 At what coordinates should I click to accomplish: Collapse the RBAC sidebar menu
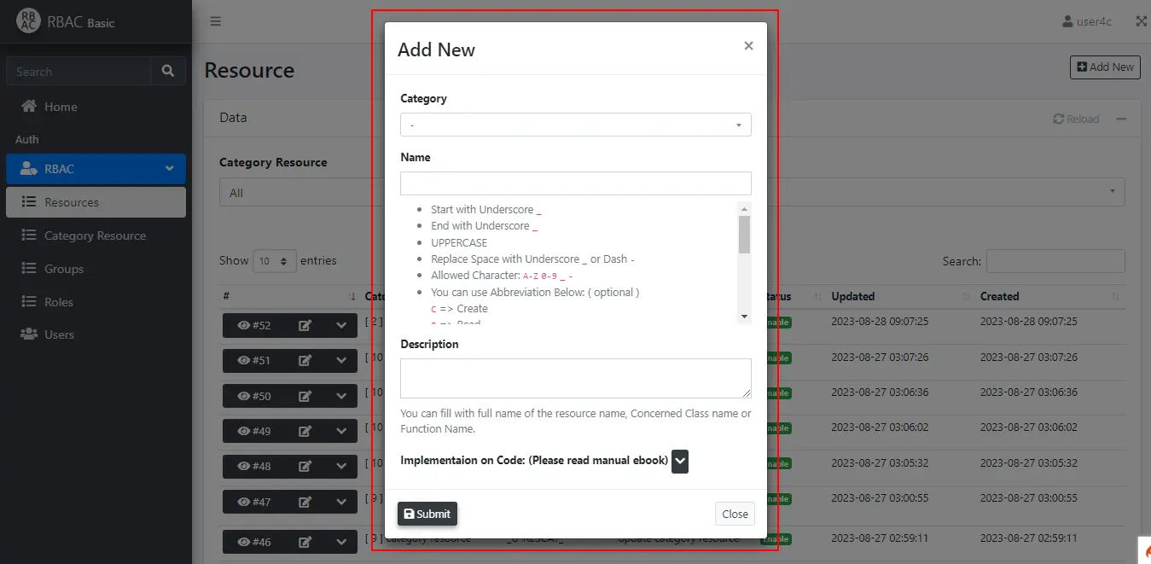[96, 169]
